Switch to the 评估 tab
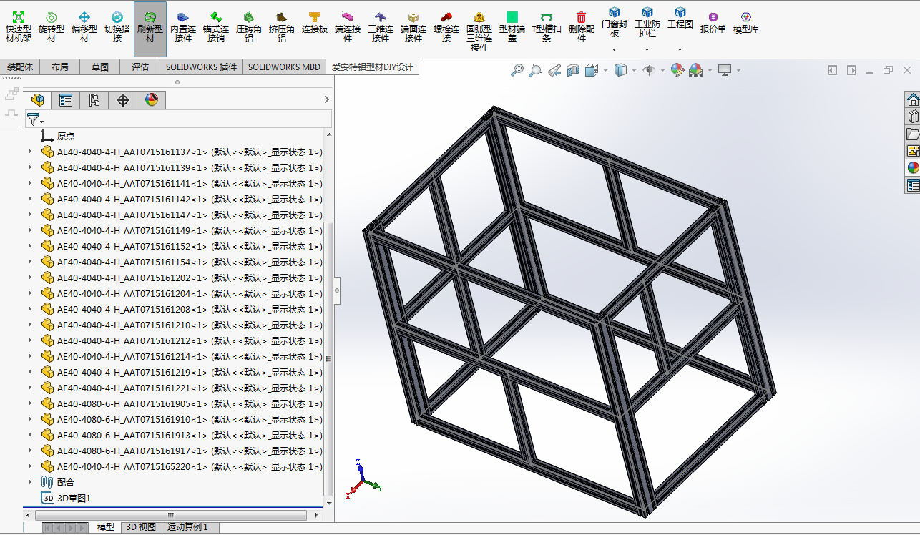Image resolution: width=920 pixels, height=535 pixels. point(140,67)
